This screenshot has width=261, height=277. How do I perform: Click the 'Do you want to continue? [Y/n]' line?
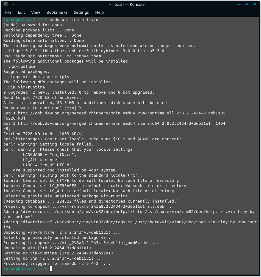coord(42,108)
